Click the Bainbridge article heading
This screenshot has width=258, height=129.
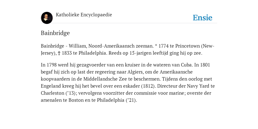[55, 33]
